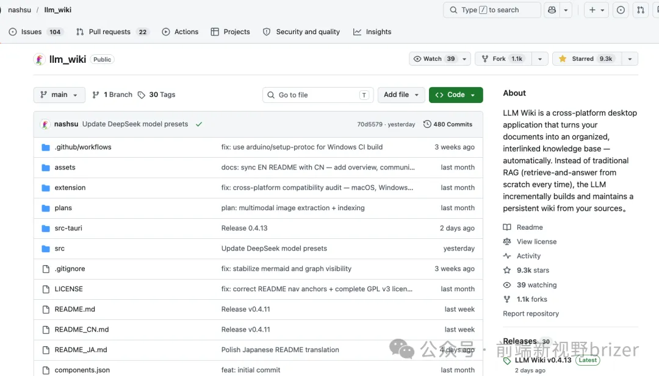659x376 pixels.
Task: View the 30 Tags link
Action: click(156, 95)
